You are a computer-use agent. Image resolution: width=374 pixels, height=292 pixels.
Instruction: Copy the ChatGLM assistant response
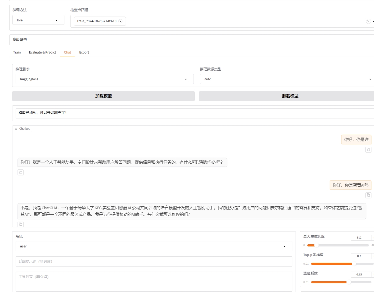click(20, 224)
